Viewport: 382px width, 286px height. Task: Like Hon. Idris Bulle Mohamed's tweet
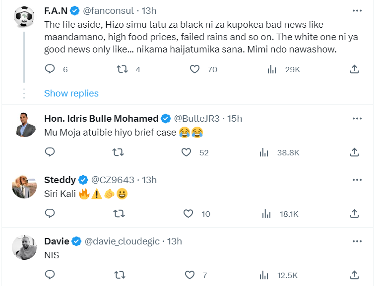click(187, 152)
